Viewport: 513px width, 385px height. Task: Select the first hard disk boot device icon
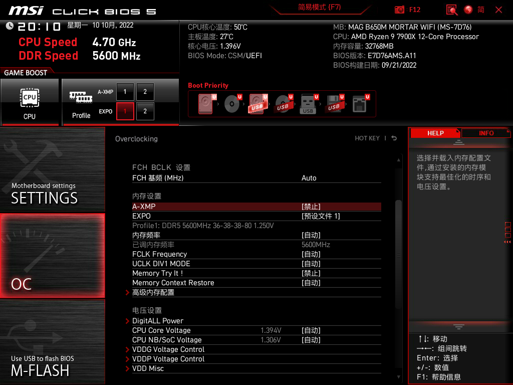click(206, 104)
